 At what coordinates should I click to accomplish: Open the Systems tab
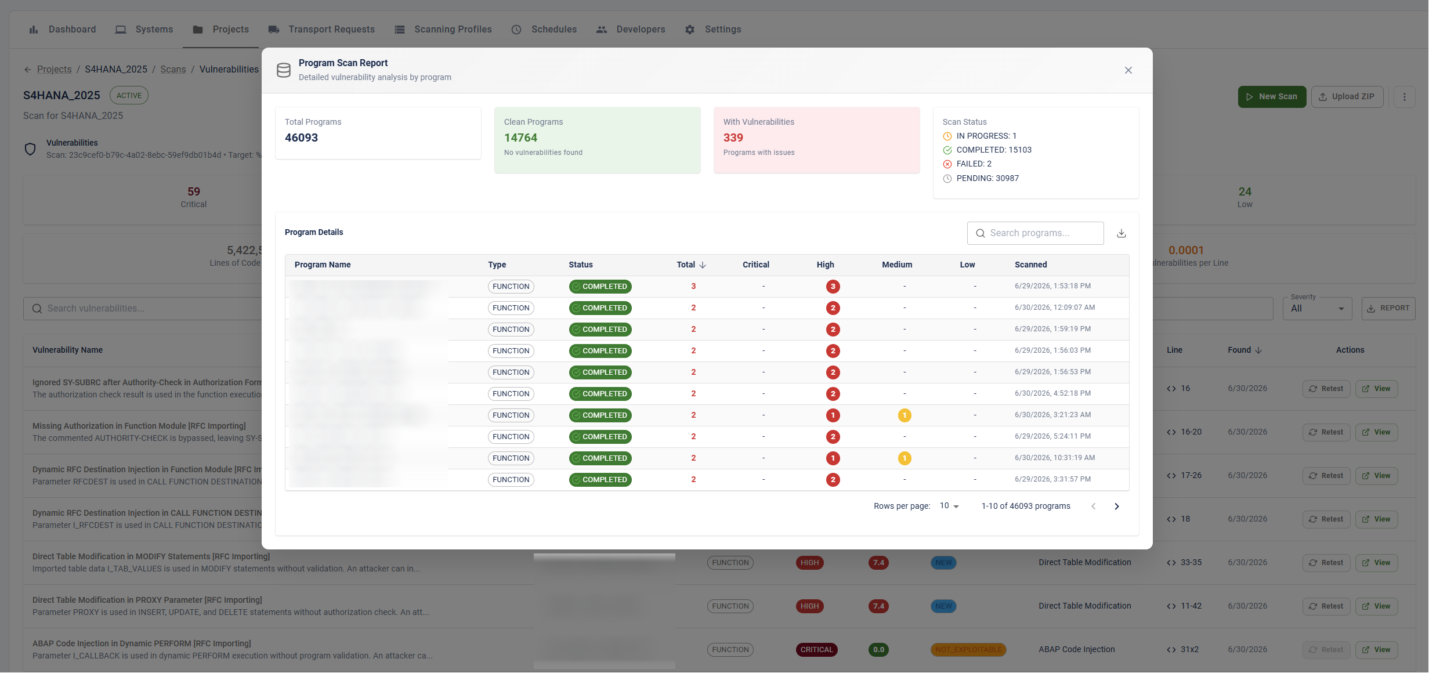pyautogui.click(x=144, y=30)
